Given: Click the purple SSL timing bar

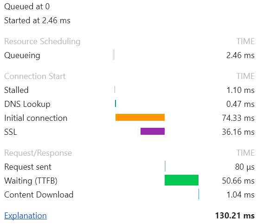Looking at the screenshot, I should click(x=153, y=131).
